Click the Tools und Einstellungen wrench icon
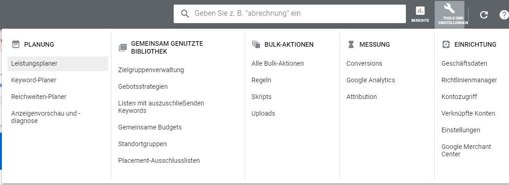This screenshot has height=185, width=509. [449, 8]
